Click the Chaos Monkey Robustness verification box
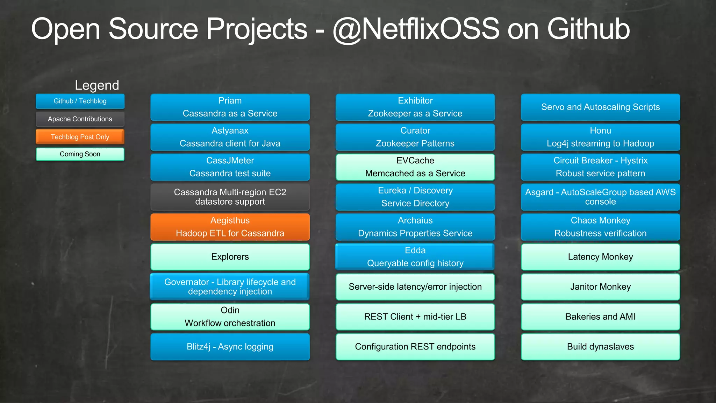 point(600,227)
